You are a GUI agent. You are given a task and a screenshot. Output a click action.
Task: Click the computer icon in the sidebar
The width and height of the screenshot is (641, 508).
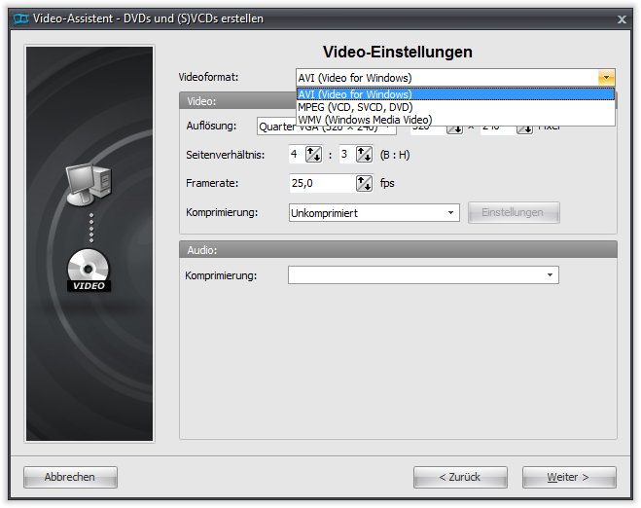coord(88,185)
